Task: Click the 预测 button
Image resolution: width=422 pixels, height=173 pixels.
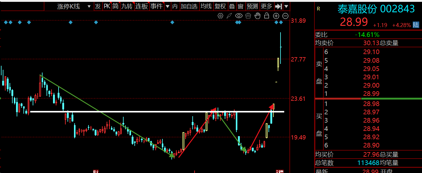Action: (x=252, y=6)
